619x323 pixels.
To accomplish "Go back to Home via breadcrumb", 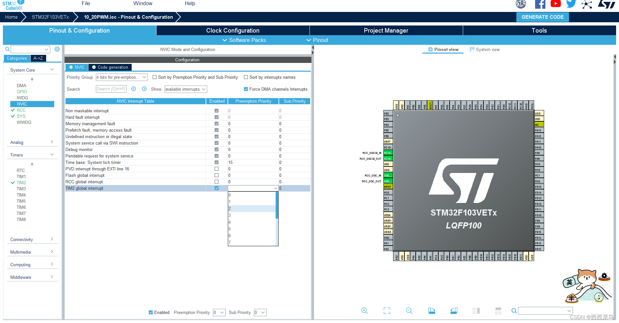I will (11, 17).
